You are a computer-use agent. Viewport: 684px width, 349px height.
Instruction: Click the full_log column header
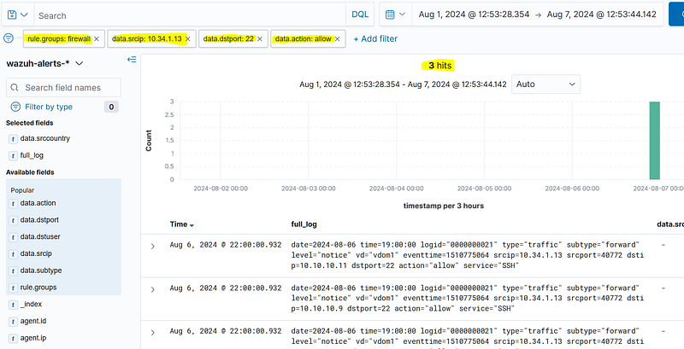[304, 224]
